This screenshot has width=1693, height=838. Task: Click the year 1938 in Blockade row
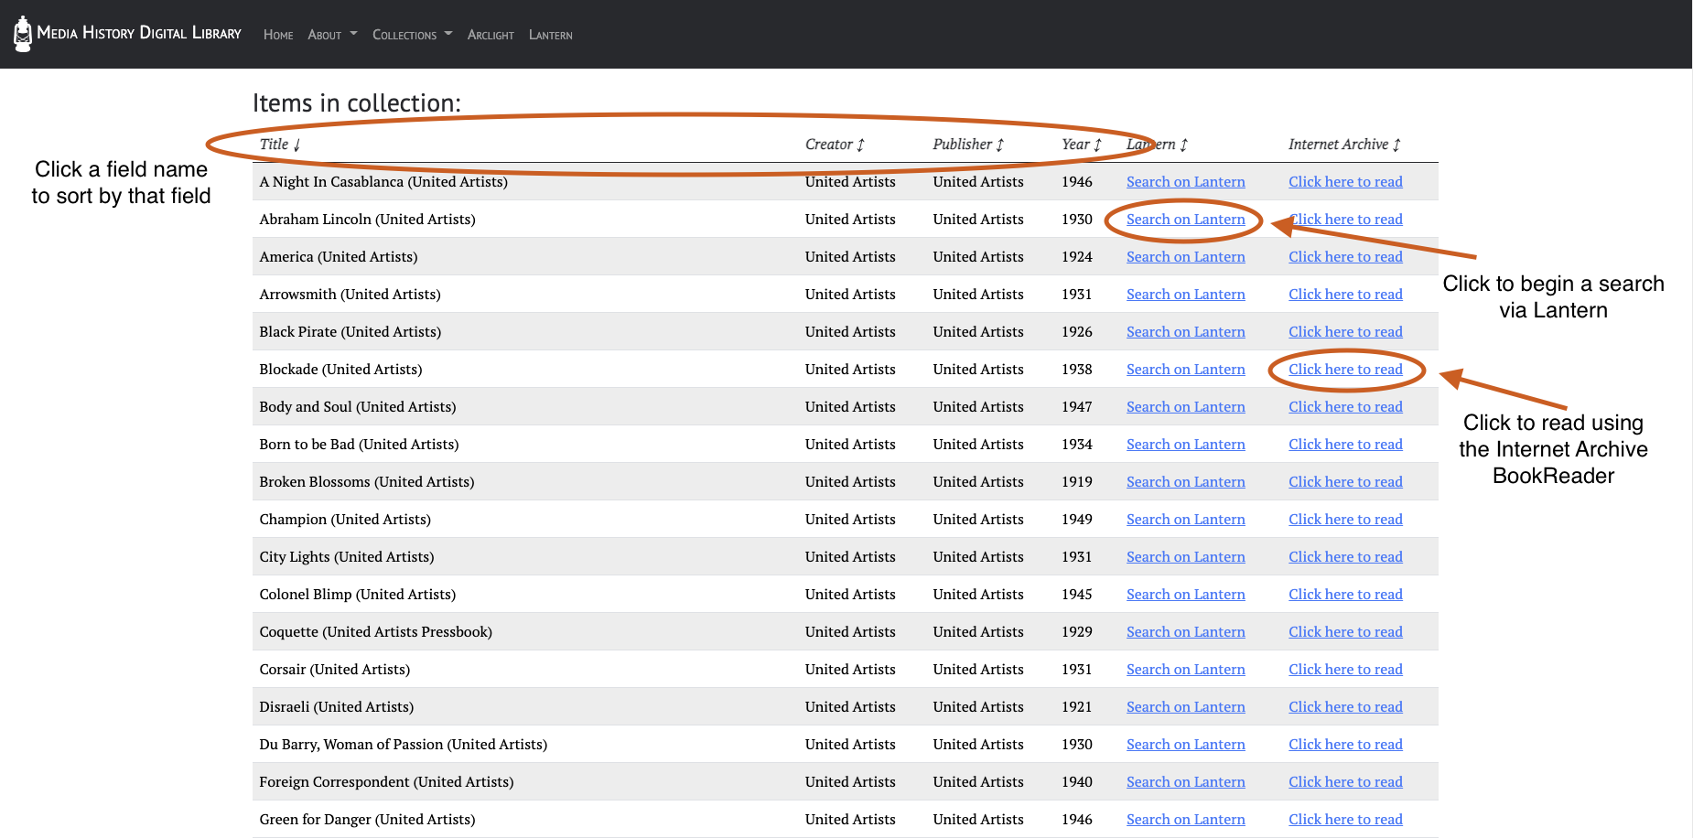click(1077, 370)
